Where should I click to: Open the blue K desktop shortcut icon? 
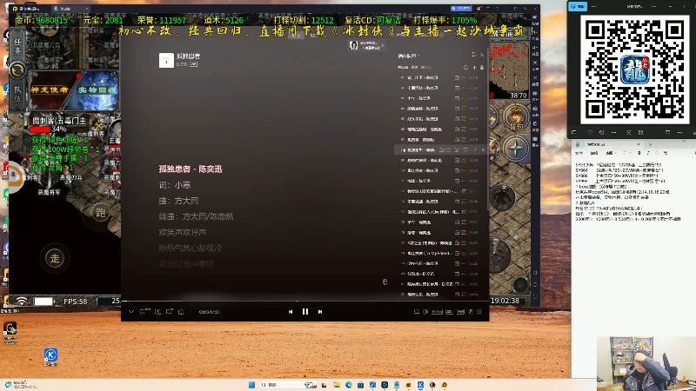[50, 357]
